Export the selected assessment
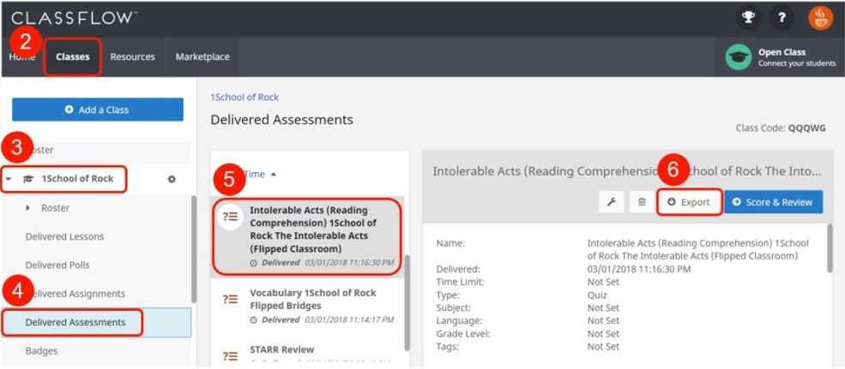The width and height of the screenshot is (845, 369). [x=689, y=202]
